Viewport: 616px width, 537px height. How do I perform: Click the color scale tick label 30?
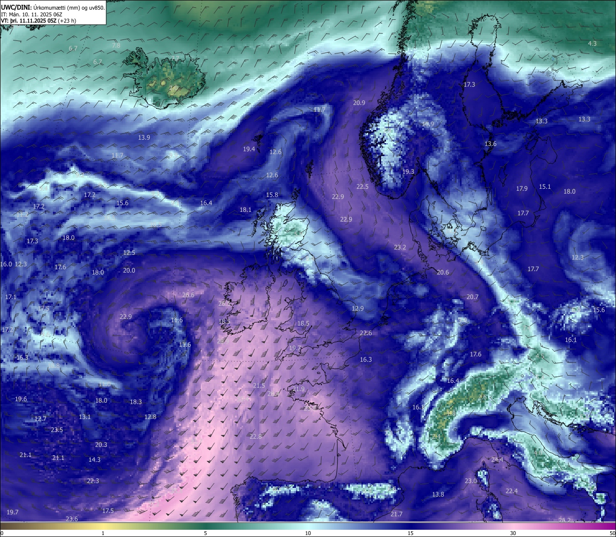click(513, 533)
